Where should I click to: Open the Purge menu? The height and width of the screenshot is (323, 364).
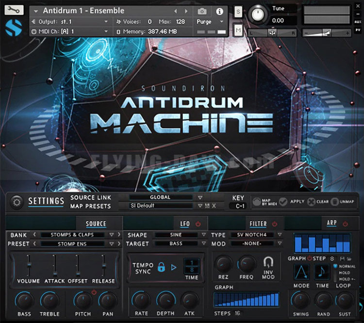point(210,21)
